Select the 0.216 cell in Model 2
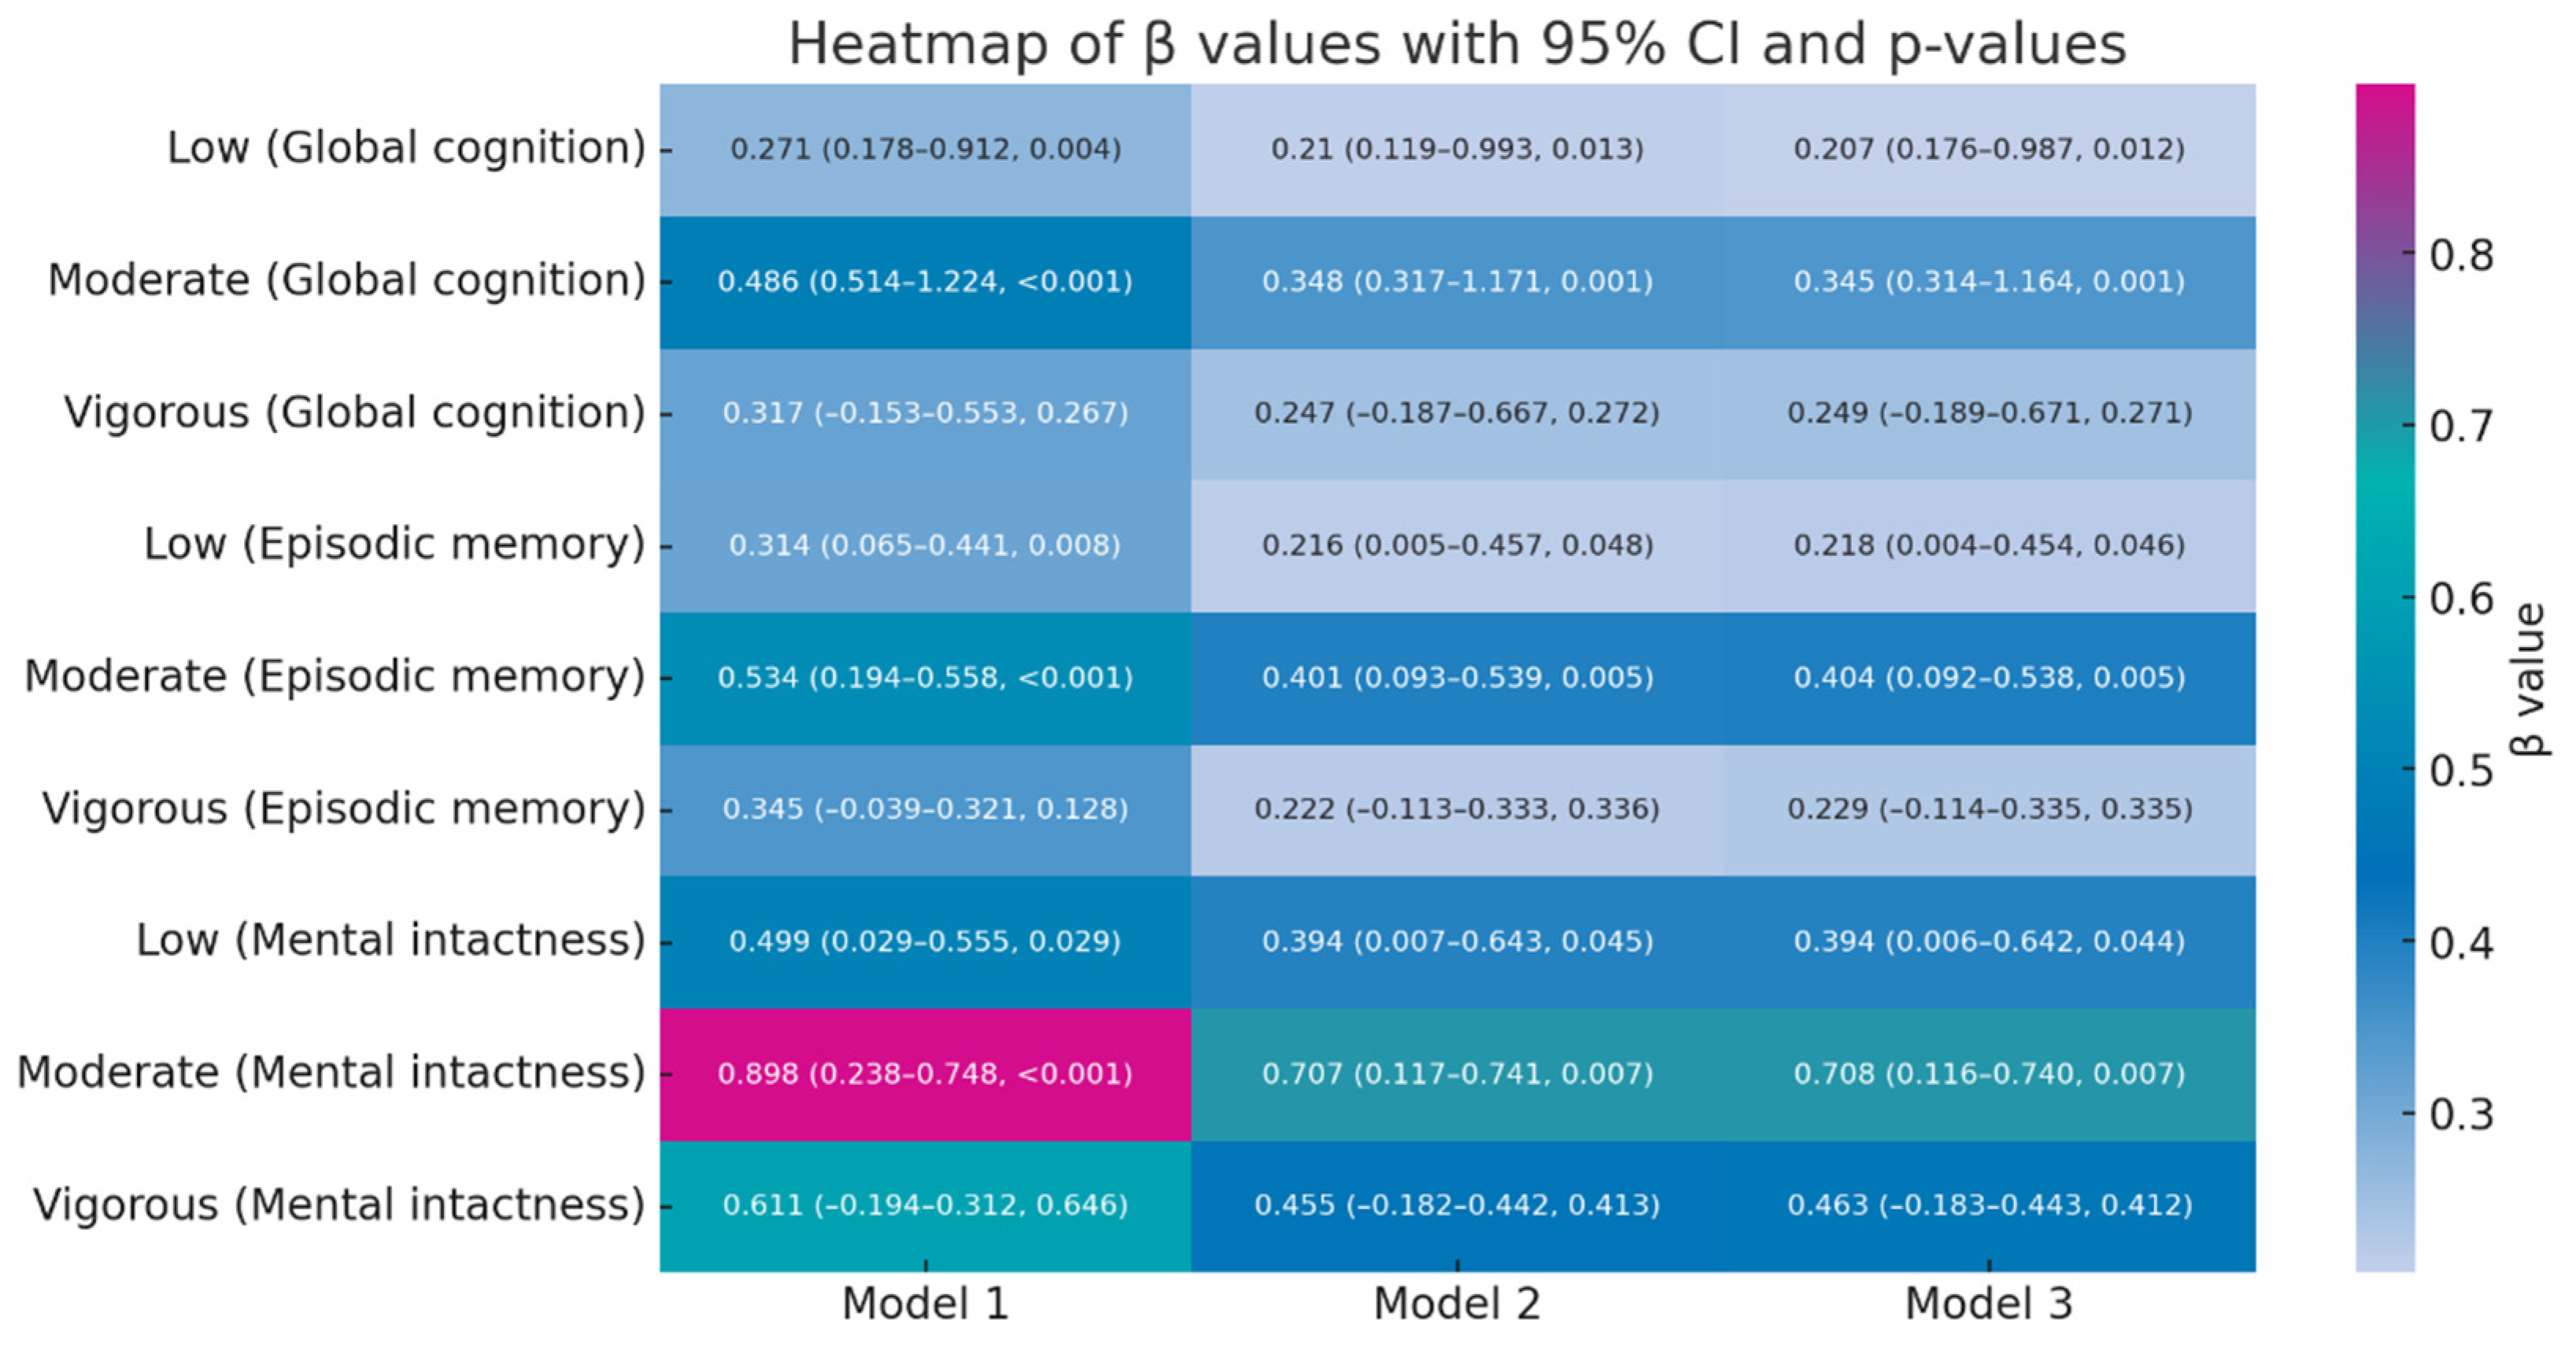 [1457, 545]
